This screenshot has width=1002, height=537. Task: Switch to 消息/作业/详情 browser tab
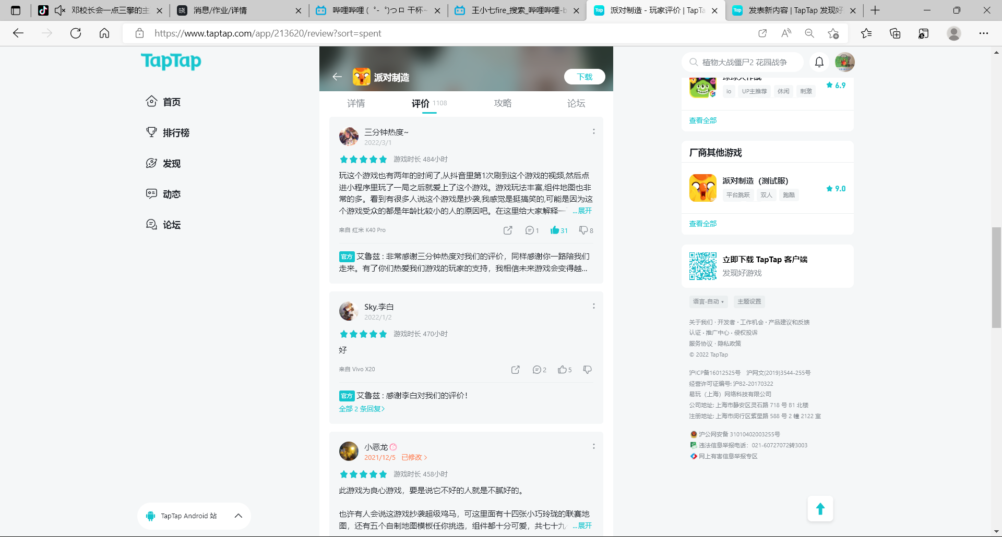239,10
